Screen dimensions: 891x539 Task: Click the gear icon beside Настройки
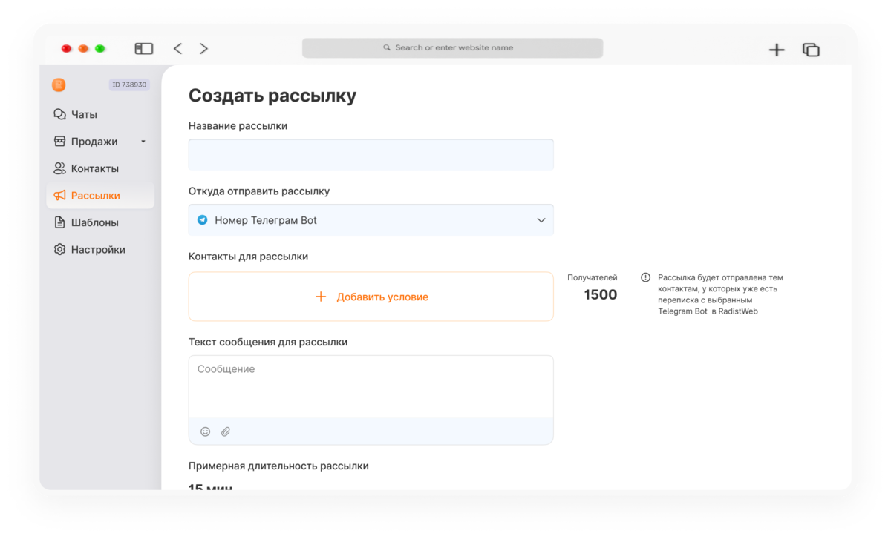59,250
